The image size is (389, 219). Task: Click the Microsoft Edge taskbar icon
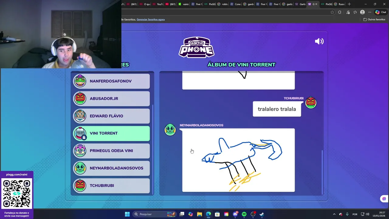[x=208, y=214]
